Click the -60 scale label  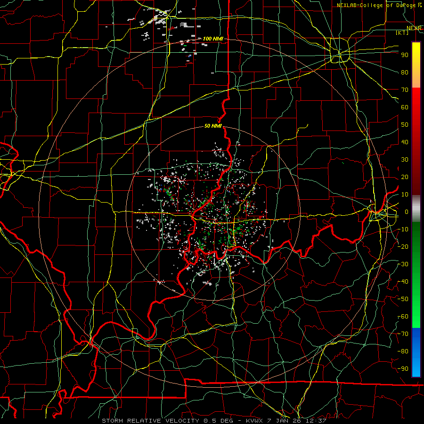pos(403,317)
